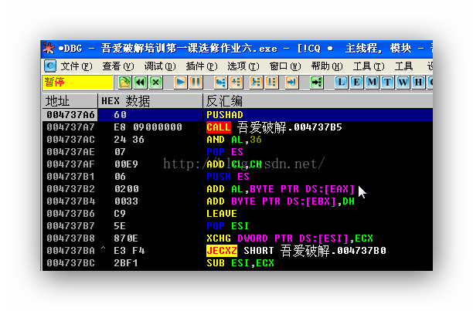Select the LEAVE instruction
Viewport: 473px width, 311px height.
coord(221,214)
